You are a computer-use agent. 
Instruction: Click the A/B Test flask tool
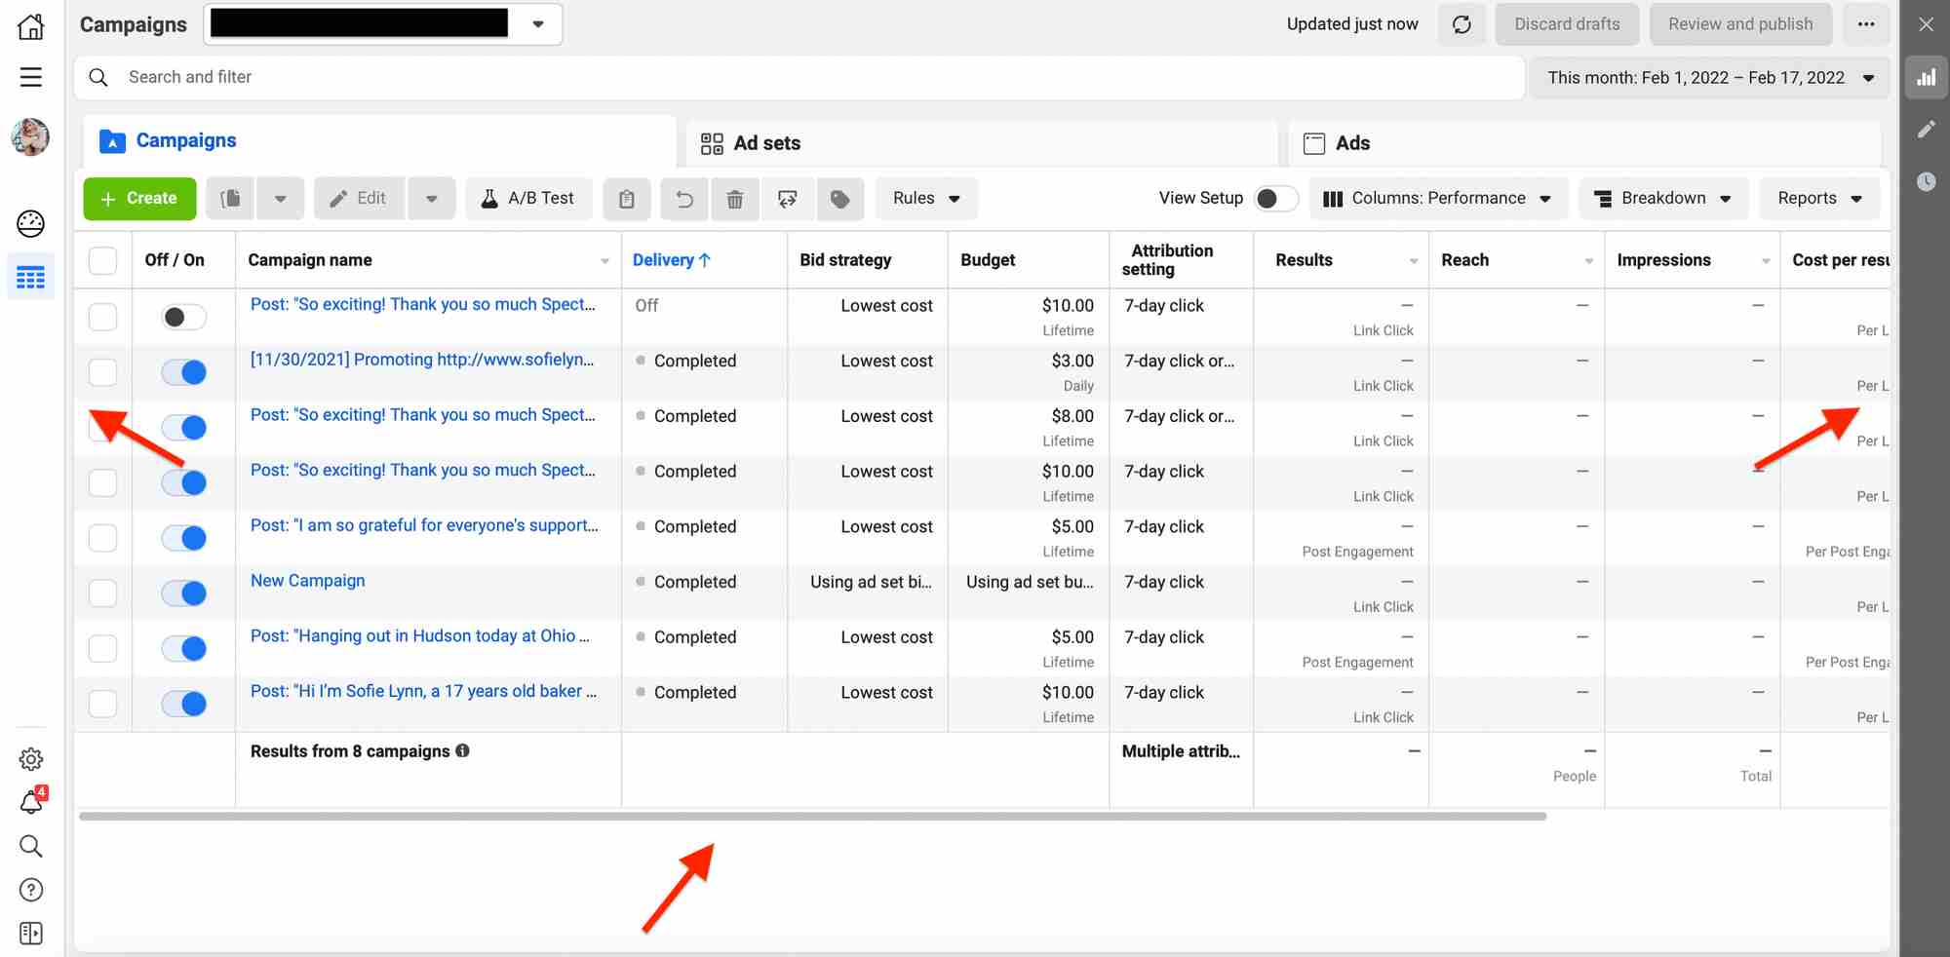pos(528,198)
